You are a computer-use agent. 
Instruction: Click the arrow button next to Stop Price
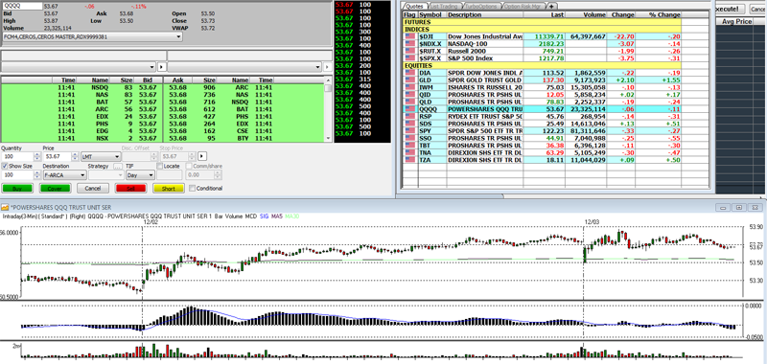[x=201, y=156]
